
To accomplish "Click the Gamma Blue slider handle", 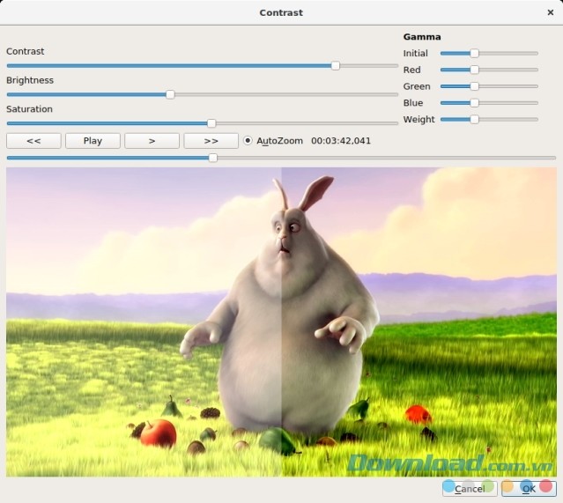I will click(x=474, y=103).
